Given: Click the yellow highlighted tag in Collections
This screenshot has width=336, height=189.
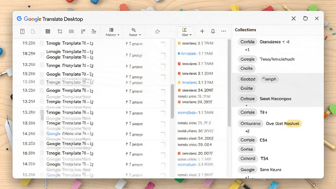Looking at the screenshot, I should 293,123.
